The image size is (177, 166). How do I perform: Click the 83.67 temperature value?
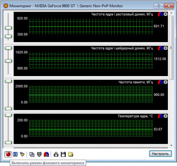click(x=158, y=129)
